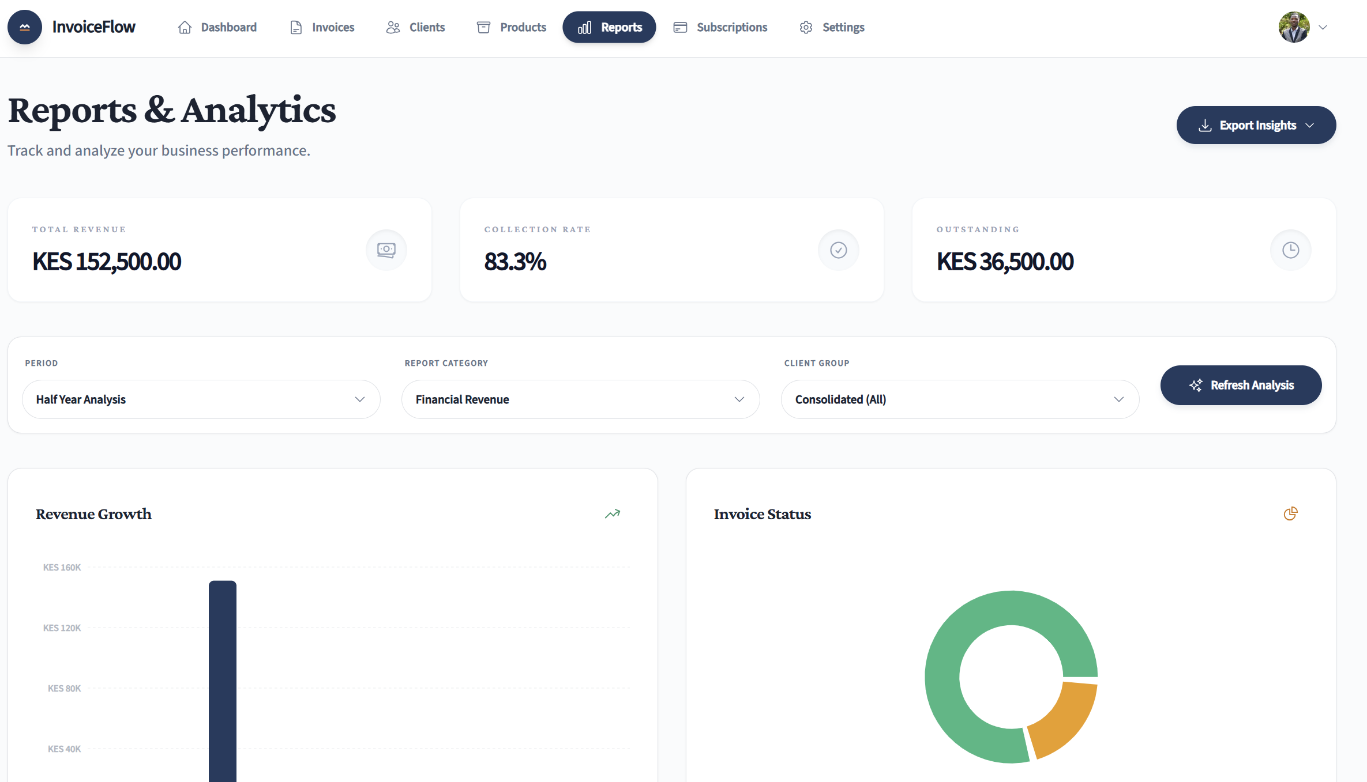Click the InvoiceFlow logo icon
The height and width of the screenshot is (782, 1367).
tap(24, 27)
